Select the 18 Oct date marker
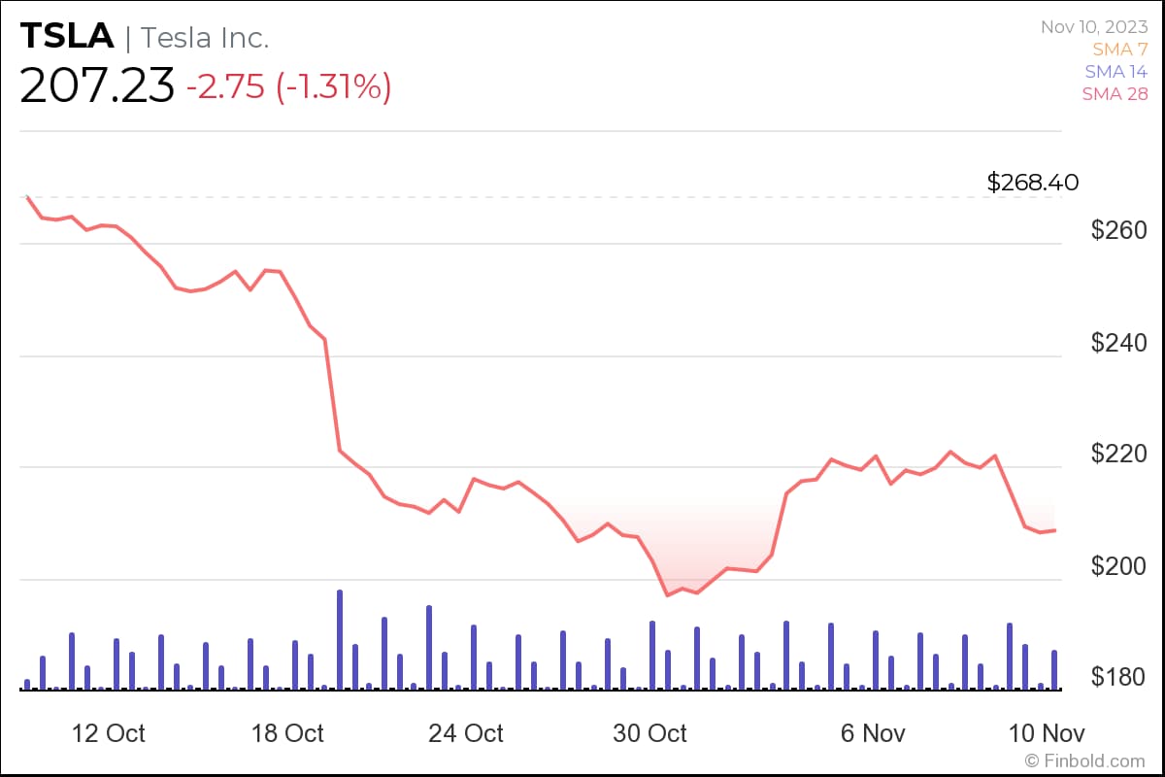 (287, 733)
